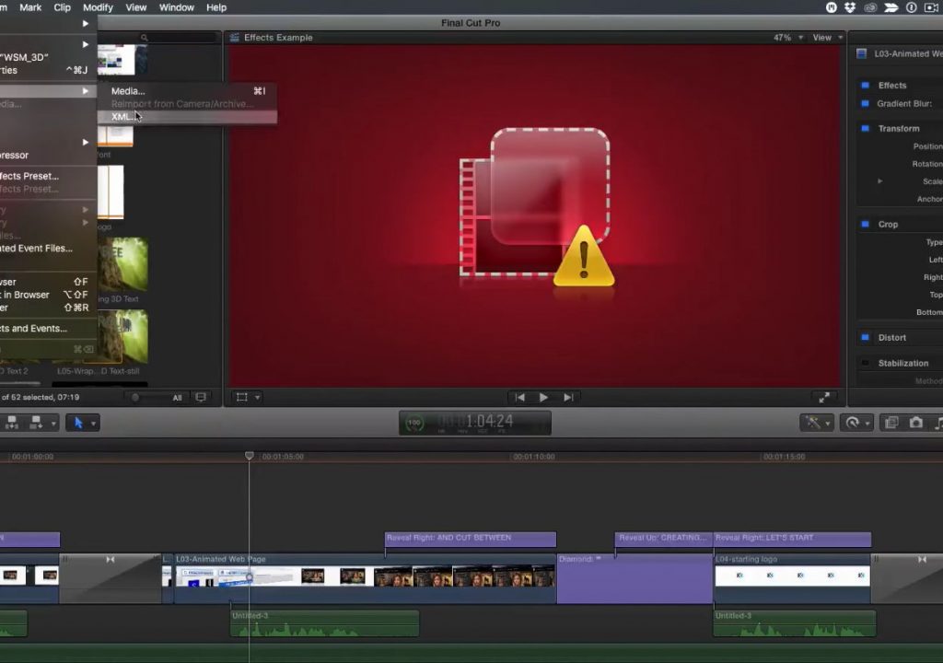Click the transition icon left of L03-Animated clip

111,560
